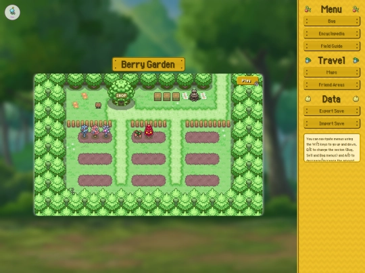Click the leftmost wooden crate
The height and width of the screenshot is (273, 365).
157,96
